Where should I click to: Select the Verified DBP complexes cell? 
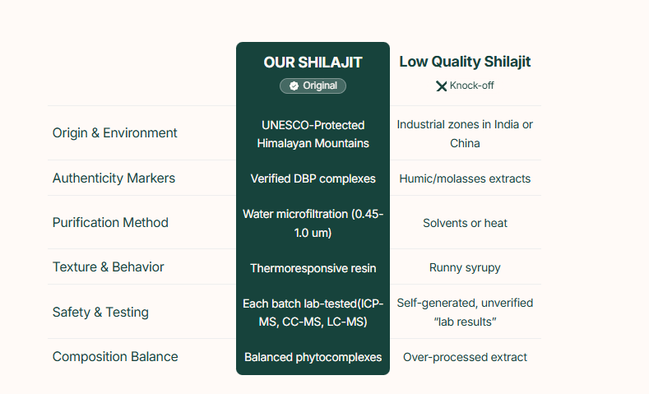tap(313, 178)
